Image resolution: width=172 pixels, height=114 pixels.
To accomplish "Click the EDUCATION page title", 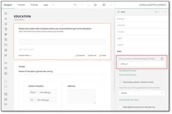I will (22, 16).
